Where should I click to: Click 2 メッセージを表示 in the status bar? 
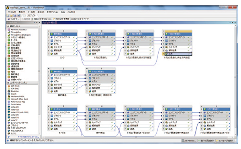pyautogui.click(x=225, y=141)
